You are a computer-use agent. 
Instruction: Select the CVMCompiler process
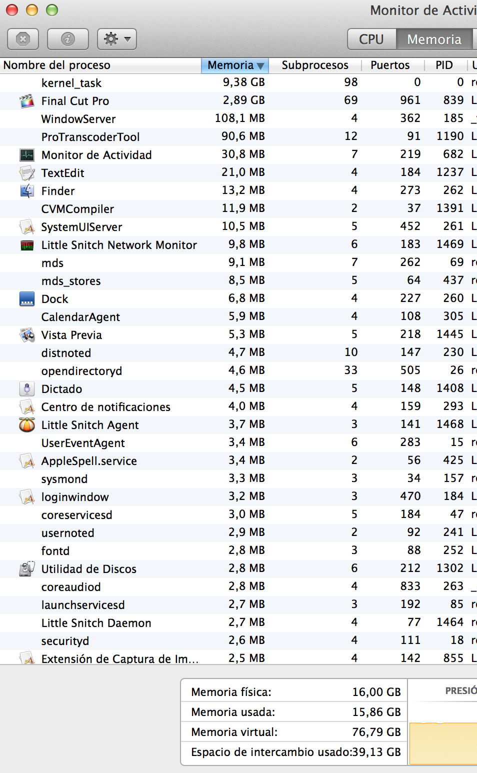(x=238, y=209)
